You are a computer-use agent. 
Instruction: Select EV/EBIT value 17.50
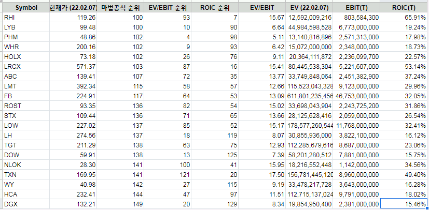(262, 174)
